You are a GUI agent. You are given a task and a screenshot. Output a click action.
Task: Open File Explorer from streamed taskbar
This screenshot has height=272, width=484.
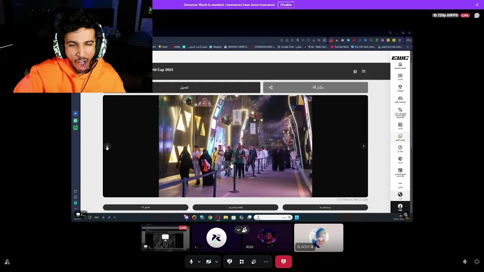226,217
